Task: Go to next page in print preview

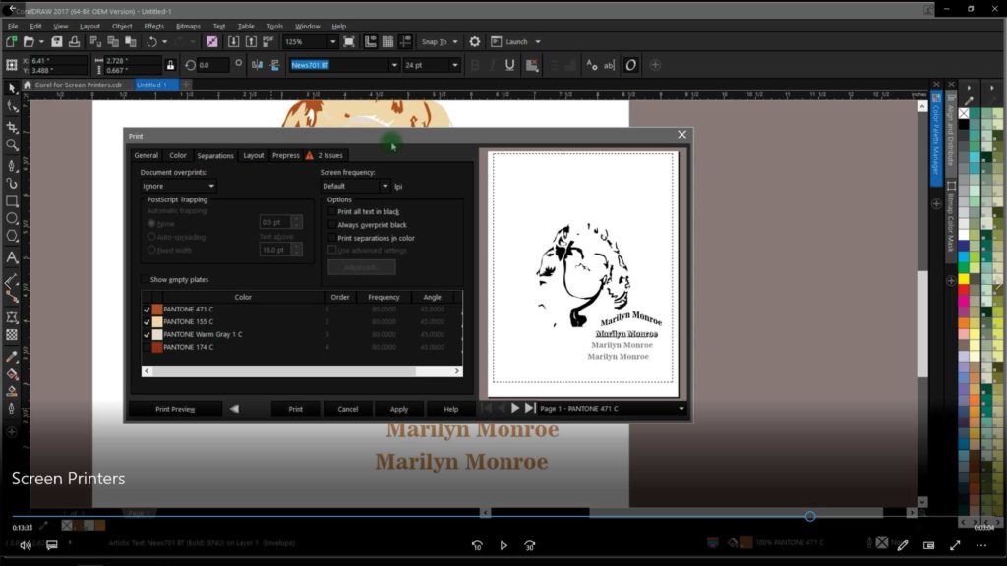Action: click(x=515, y=408)
